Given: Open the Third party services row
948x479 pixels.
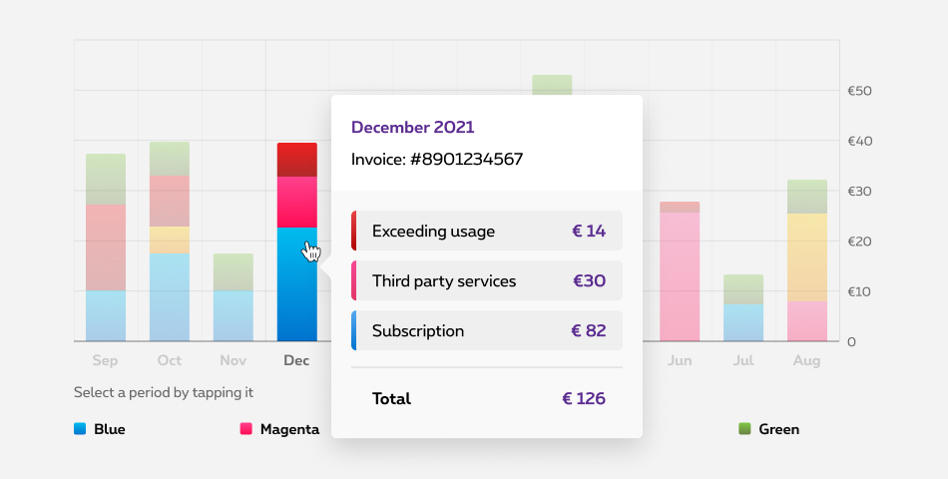Looking at the screenshot, I should 487,280.
